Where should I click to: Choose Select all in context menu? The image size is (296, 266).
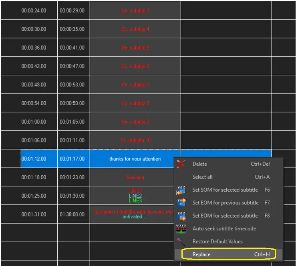(x=203, y=177)
